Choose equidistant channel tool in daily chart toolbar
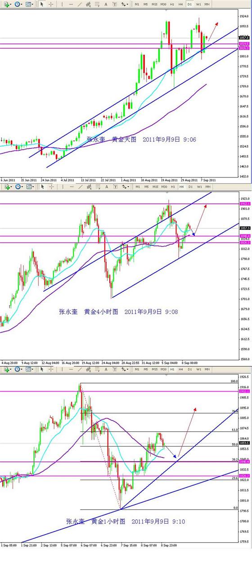Viewport: 252px width, 585px height. coord(89,4)
